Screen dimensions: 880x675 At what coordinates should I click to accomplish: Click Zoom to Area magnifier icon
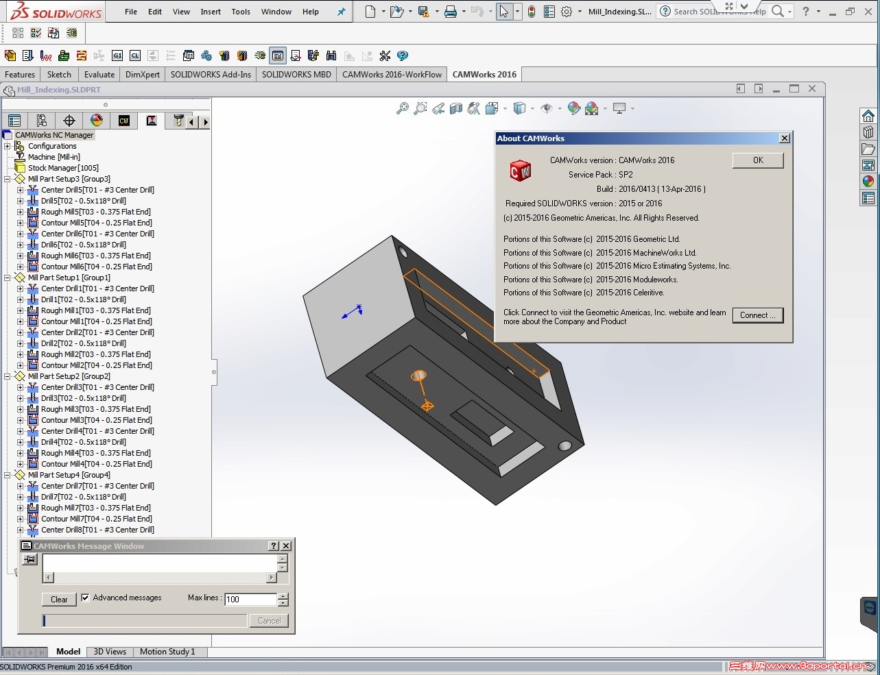click(420, 108)
